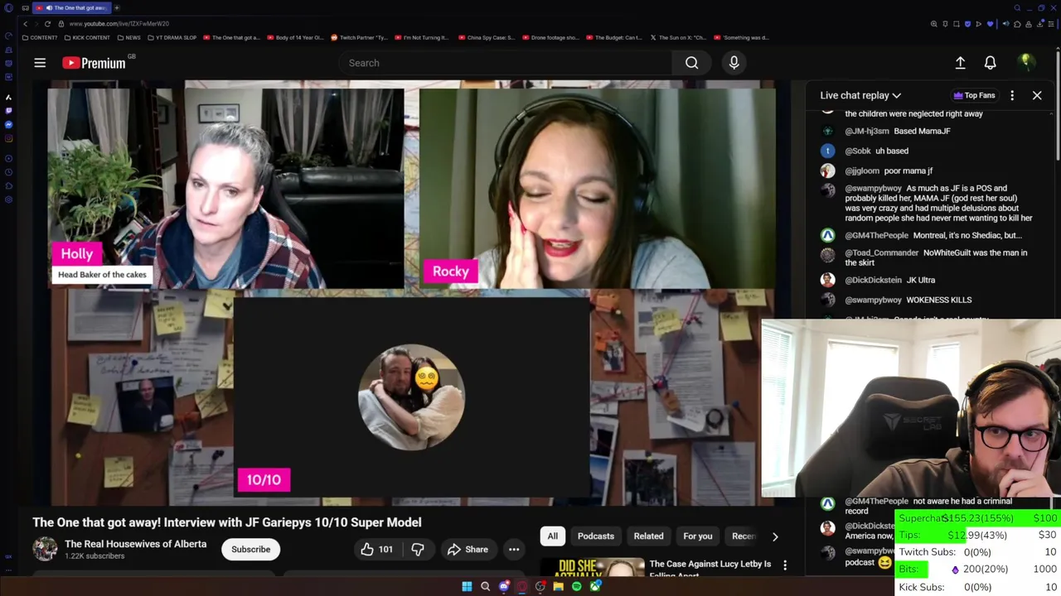Screen dimensions: 1061x596
Task: Open Spotify from the taskbar
Action: click(576, 587)
